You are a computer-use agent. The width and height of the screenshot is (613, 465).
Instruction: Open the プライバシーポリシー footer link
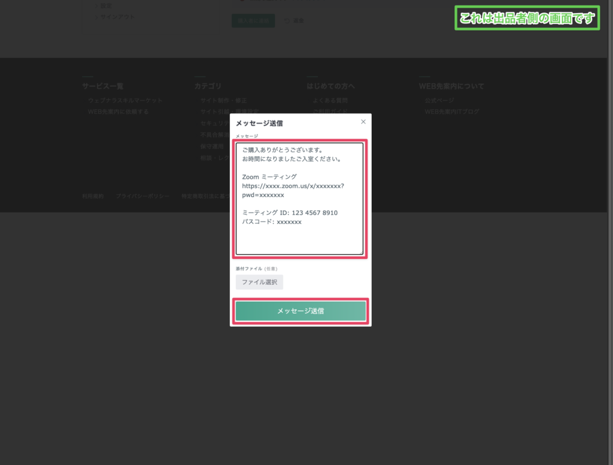pos(142,196)
